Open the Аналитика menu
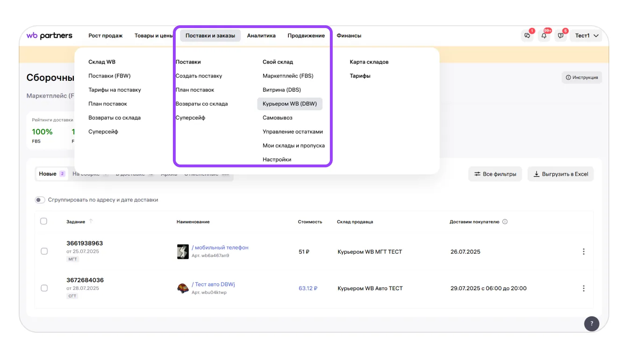628x358 pixels. coord(261,36)
